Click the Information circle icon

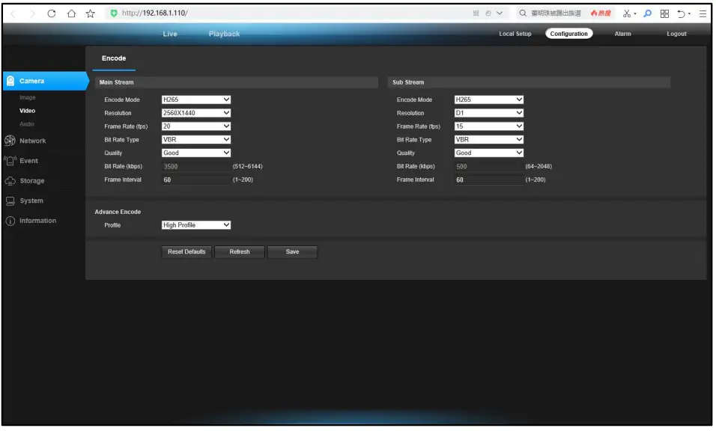pyautogui.click(x=10, y=221)
